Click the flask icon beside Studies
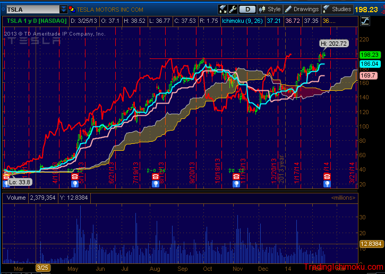The height and width of the screenshot is (274, 385). click(326, 10)
